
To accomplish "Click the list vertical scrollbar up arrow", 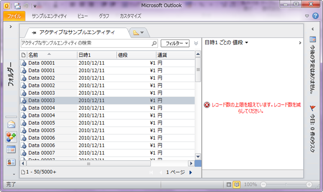I will pos(198,54).
